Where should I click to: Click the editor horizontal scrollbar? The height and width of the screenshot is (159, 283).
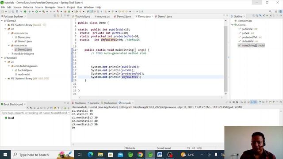[x=151, y=97]
